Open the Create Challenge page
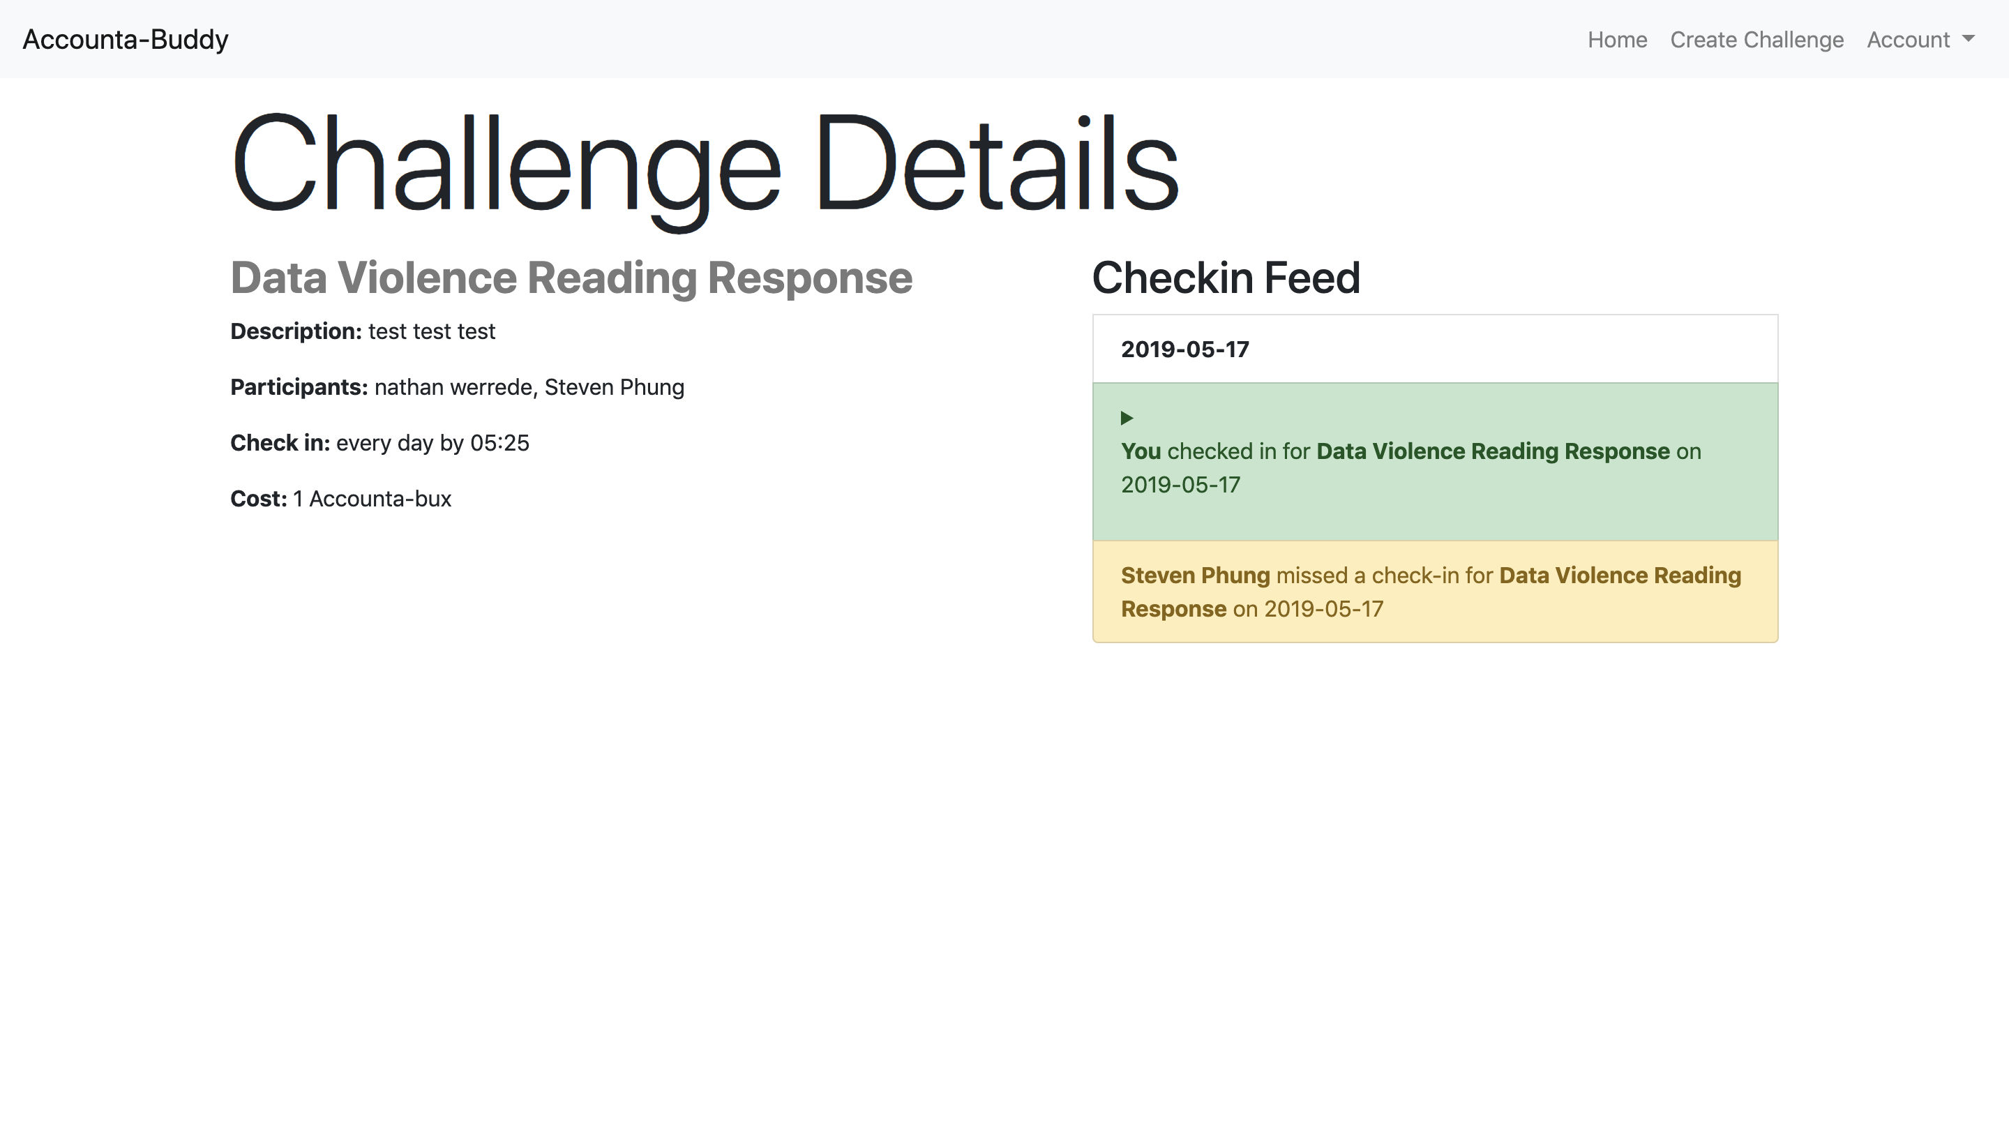 1756,39
